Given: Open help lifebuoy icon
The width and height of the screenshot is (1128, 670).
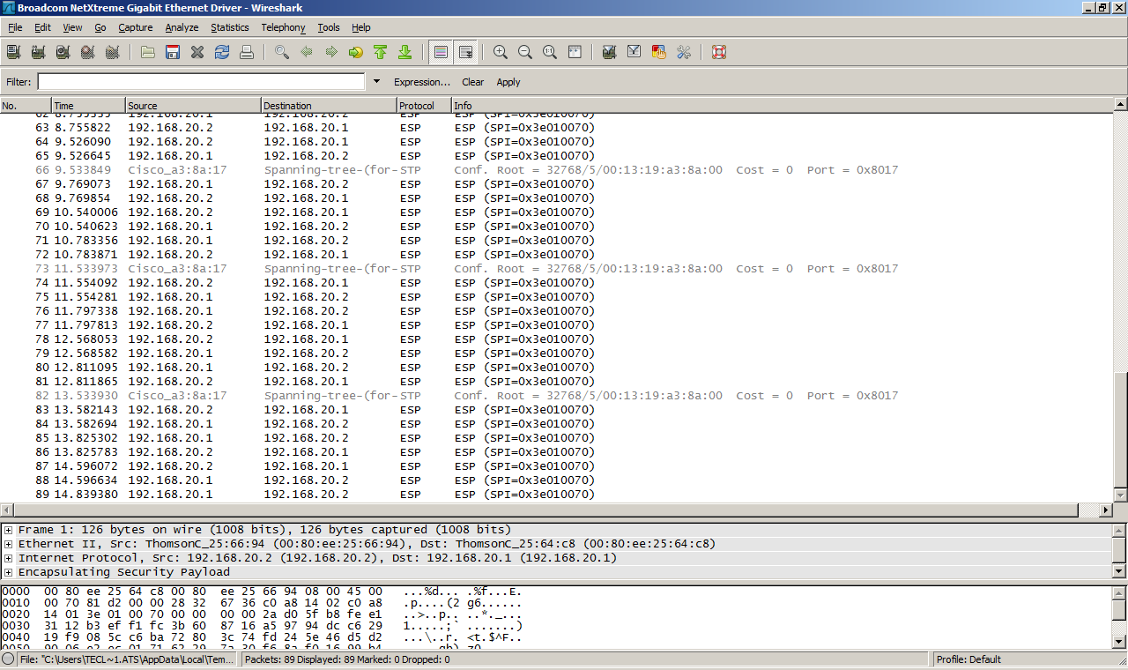Looking at the screenshot, I should click(719, 52).
